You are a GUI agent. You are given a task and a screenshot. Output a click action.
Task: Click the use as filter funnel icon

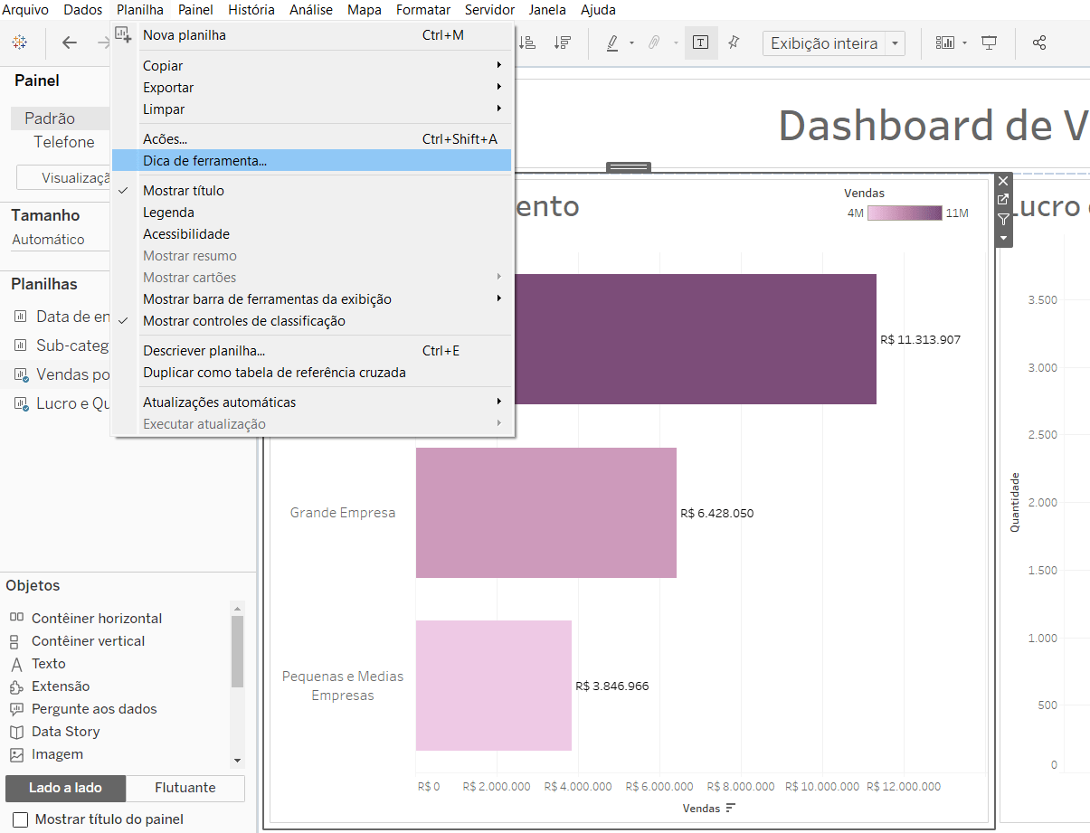coord(1003,220)
